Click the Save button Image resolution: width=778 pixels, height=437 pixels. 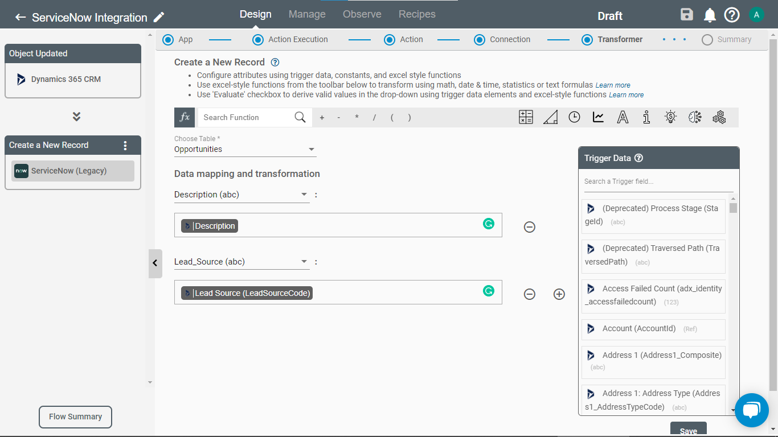coord(689,430)
